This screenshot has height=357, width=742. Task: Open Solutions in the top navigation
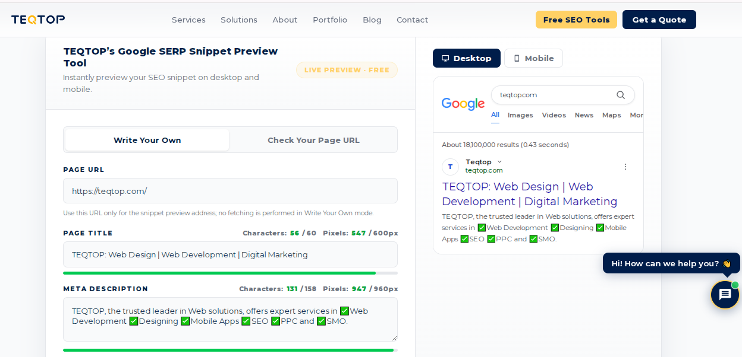click(239, 20)
